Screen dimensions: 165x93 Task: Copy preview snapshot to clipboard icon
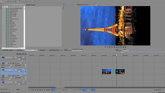tap(96, 5)
